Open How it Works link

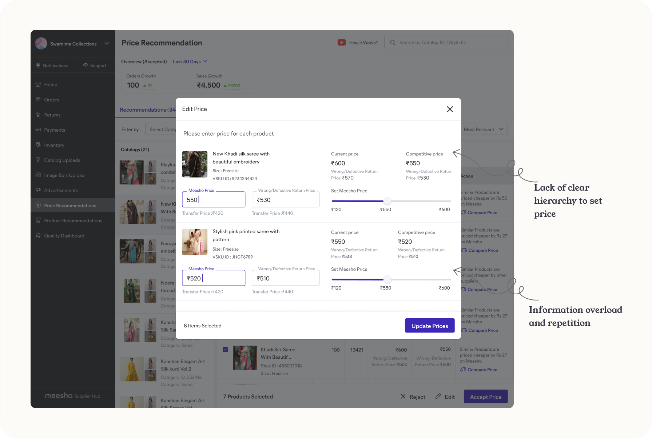pos(363,43)
